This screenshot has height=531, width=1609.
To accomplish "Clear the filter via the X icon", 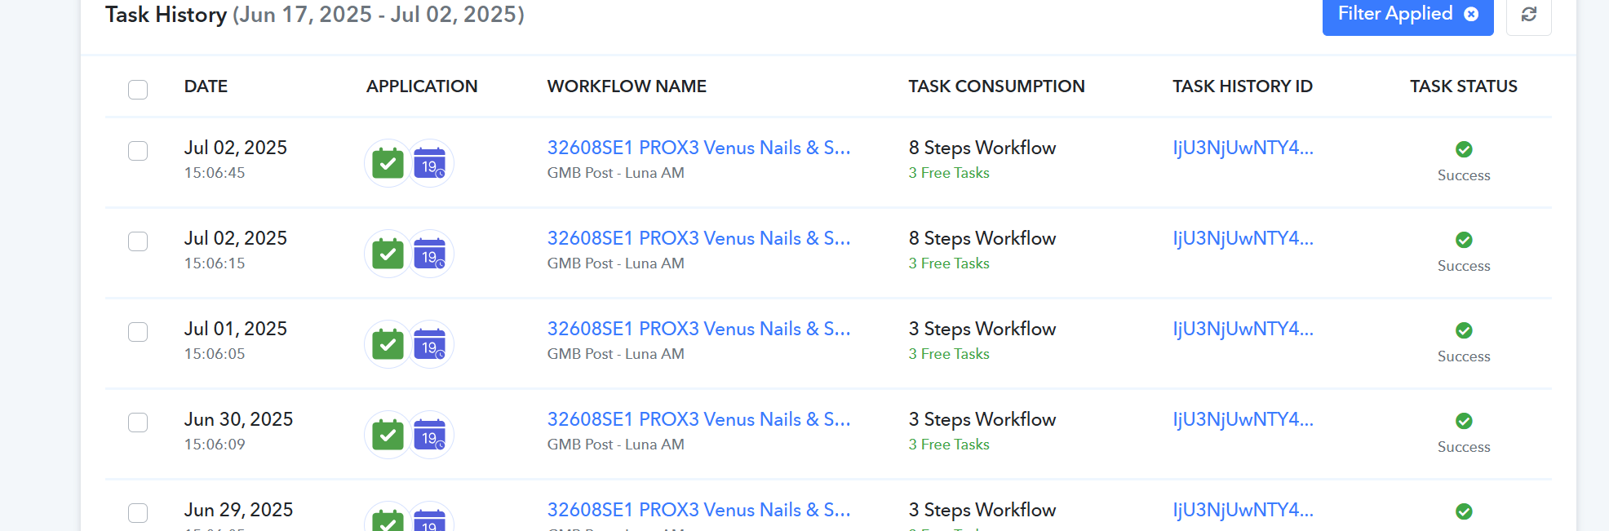I will [x=1471, y=14].
